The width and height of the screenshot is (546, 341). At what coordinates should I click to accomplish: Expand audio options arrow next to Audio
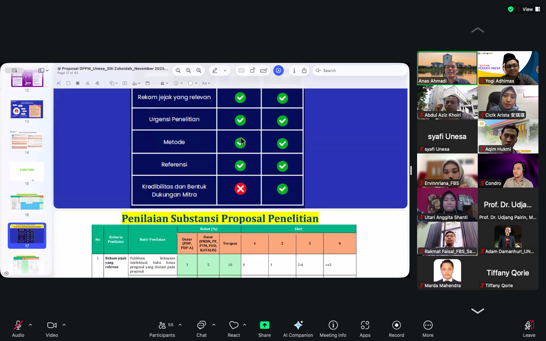tap(30, 325)
